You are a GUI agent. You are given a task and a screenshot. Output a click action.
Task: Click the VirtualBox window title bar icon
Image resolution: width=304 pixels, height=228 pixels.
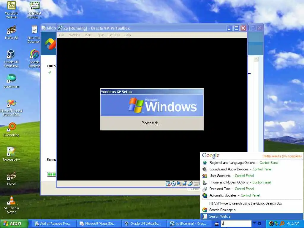(x=60, y=28)
